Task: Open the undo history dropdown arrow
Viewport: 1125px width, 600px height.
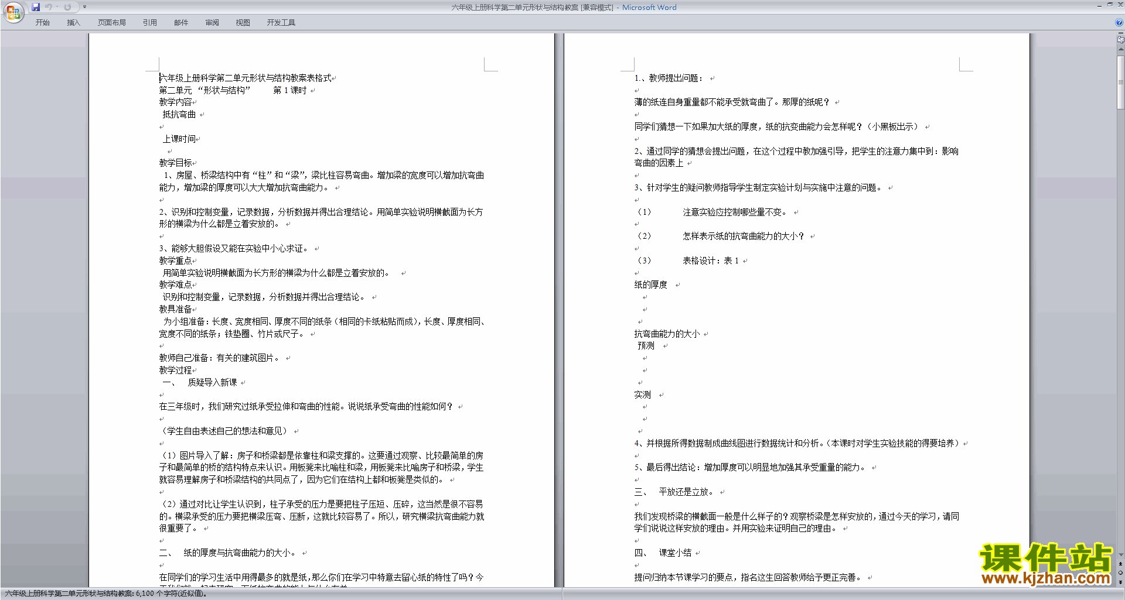Action: coord(57,7)
